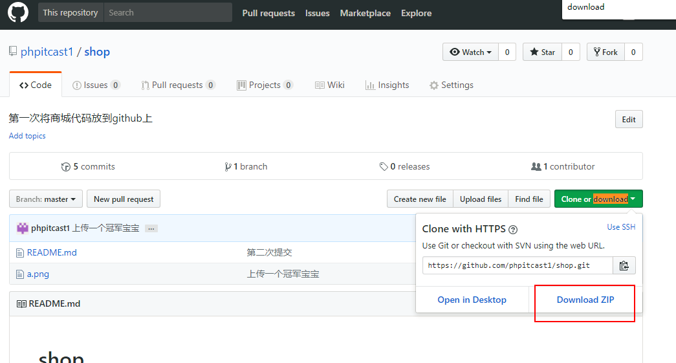Click the a.png file icon
This screenshot has height=363, width=676.
click(x=21, y=274)
